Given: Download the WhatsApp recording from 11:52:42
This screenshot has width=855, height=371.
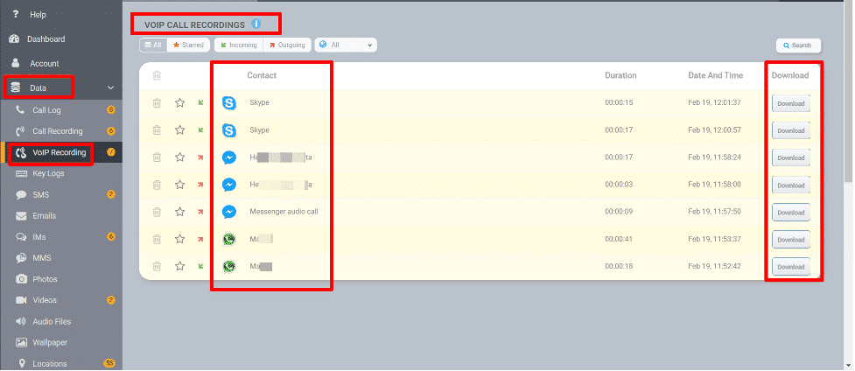Looking at the screenshot, I should pyautogui.click(x=790, y=267).
